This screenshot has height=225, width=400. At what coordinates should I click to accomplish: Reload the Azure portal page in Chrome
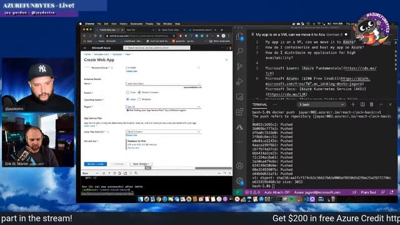(x=95, y=36)
